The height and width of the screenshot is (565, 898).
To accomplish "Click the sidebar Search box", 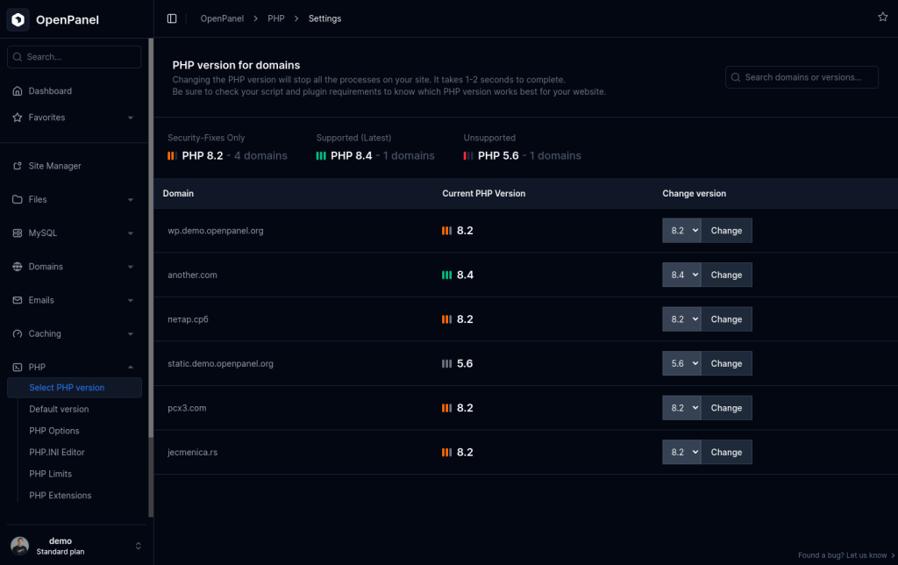I will [x=75, y=57].
